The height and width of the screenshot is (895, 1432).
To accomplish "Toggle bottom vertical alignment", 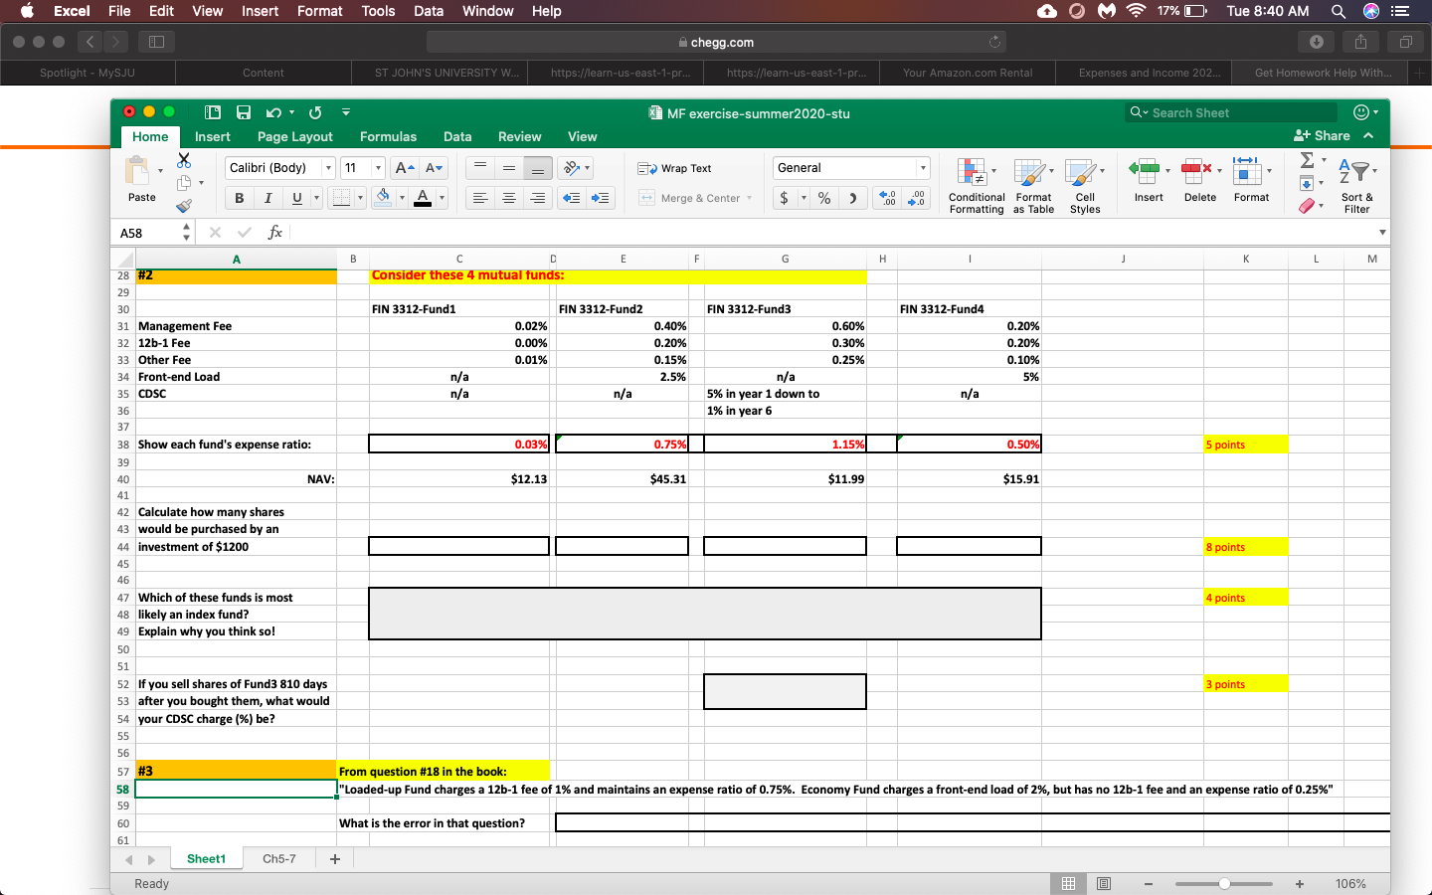I will [x=538, y=168].
